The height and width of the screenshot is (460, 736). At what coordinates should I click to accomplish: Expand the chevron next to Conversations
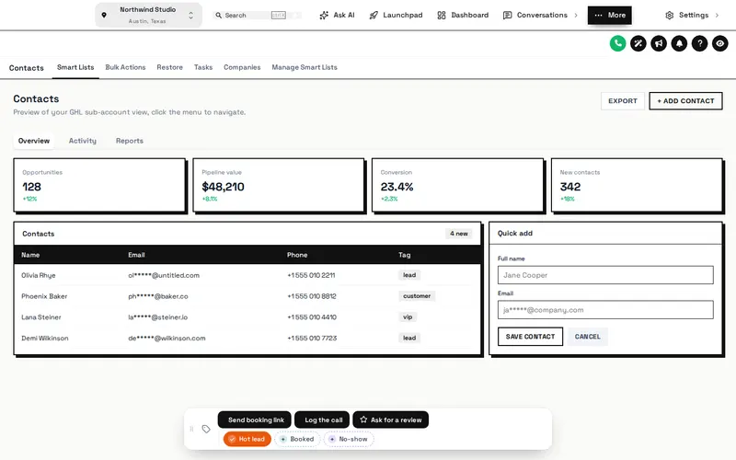click(576, 15)
